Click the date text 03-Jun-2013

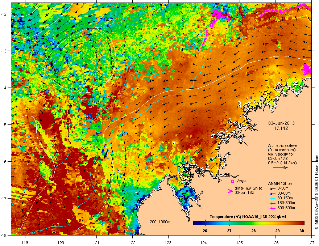tap(281, 123)
